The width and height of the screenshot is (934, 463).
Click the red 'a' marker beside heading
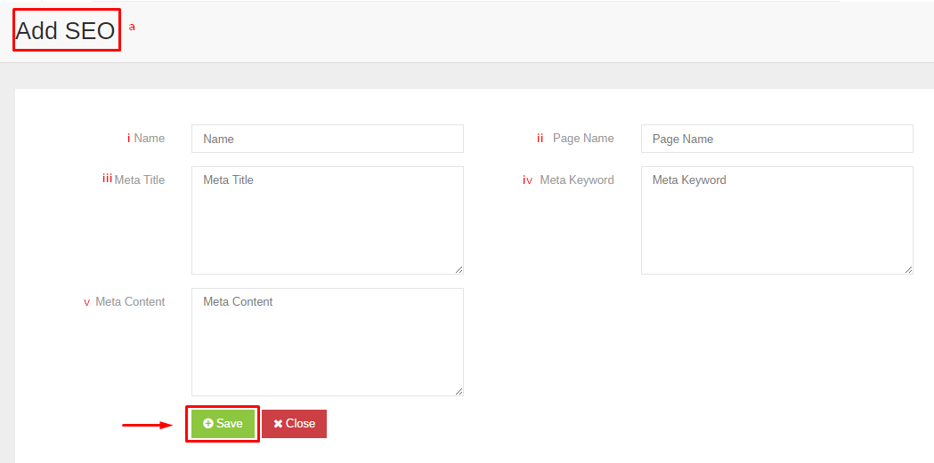[133, 27]
